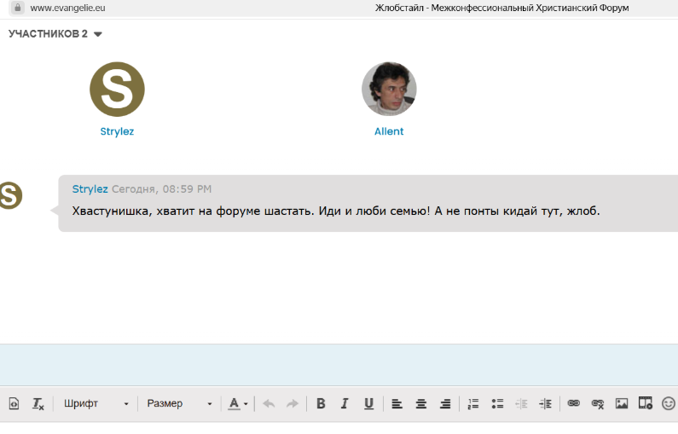Toggle source code view icon
The height and width of the screenshot is (434, 678).
tap(14, 403)
